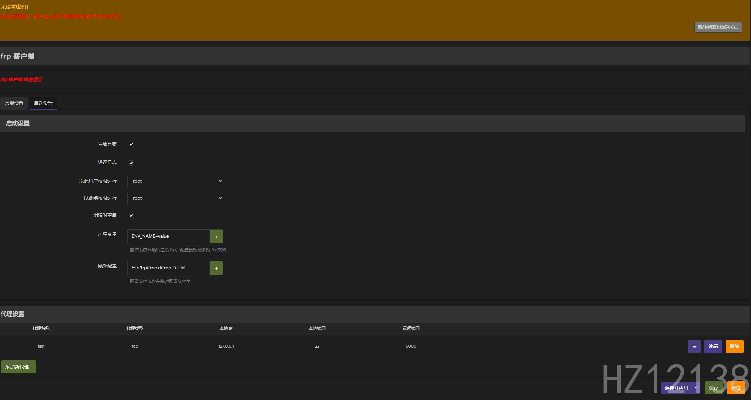
Task: Click the 跳转到密码配置页 button
Action: [718, 27]
